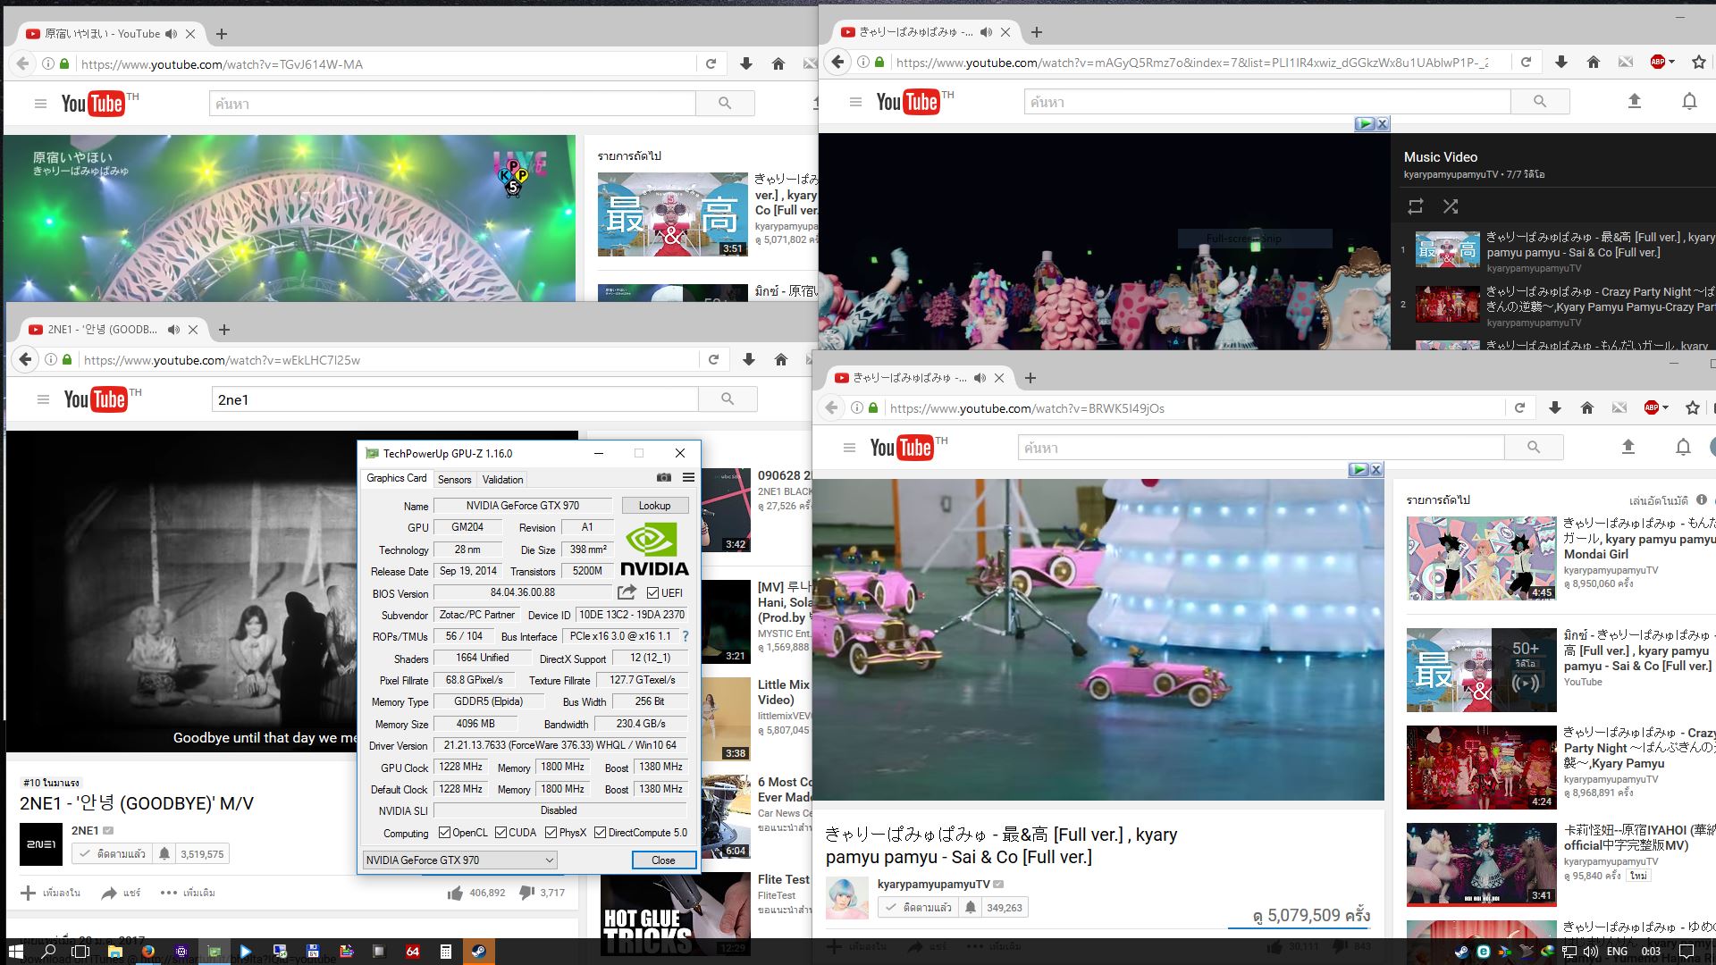This screenshot has height=965, width=1716.
Task: Open the Mondai Girl video thumbnail
Action: 1481,558
